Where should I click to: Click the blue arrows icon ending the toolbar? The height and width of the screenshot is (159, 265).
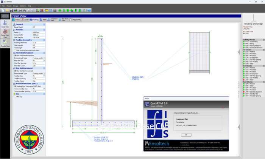[89, 11]
